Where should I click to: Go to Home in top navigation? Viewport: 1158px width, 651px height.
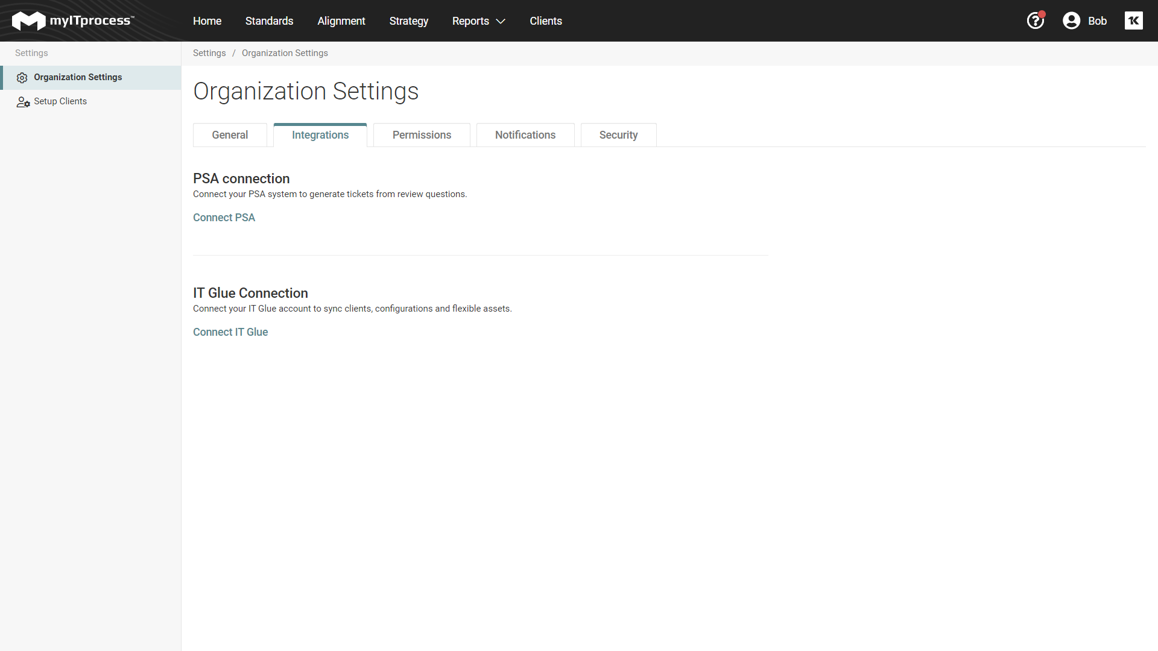(x=207, y=21)
